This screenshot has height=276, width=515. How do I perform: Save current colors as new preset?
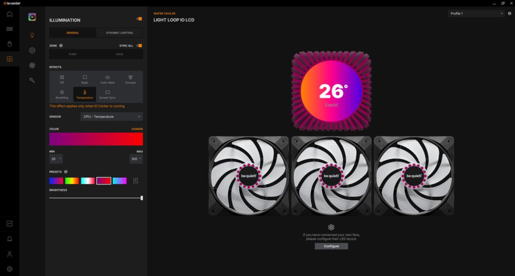point(136,181)
